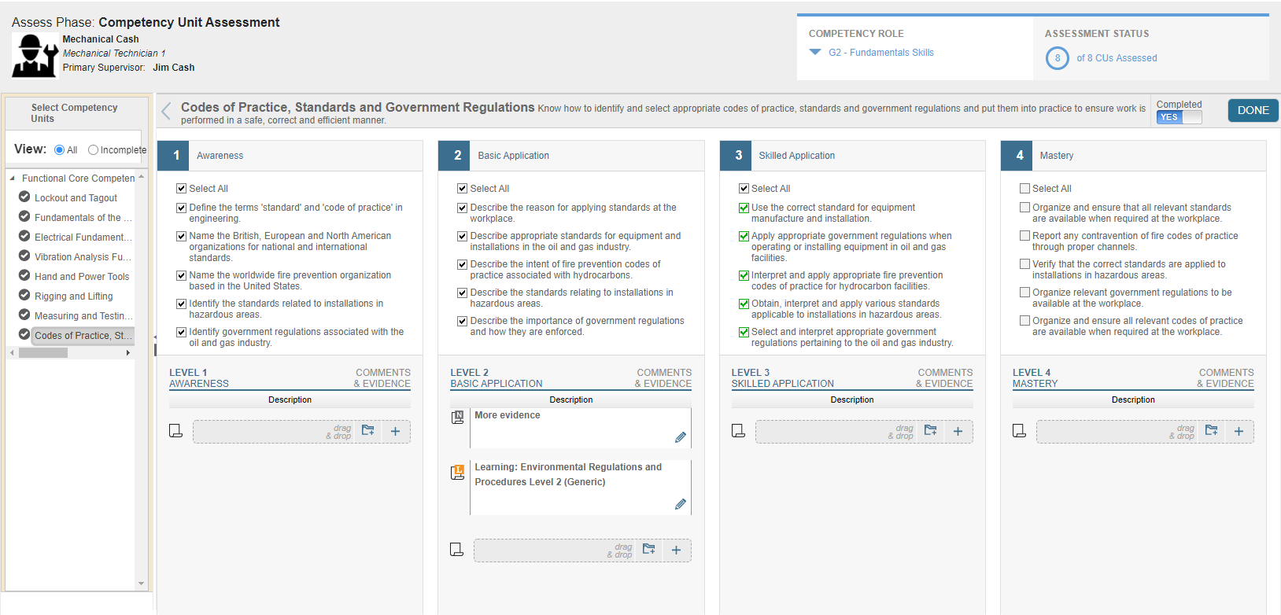The height and width of the screenshot is (615, 1281).
Task: Click the right arrow of units list scrollbar
Action: pos(128,353)
